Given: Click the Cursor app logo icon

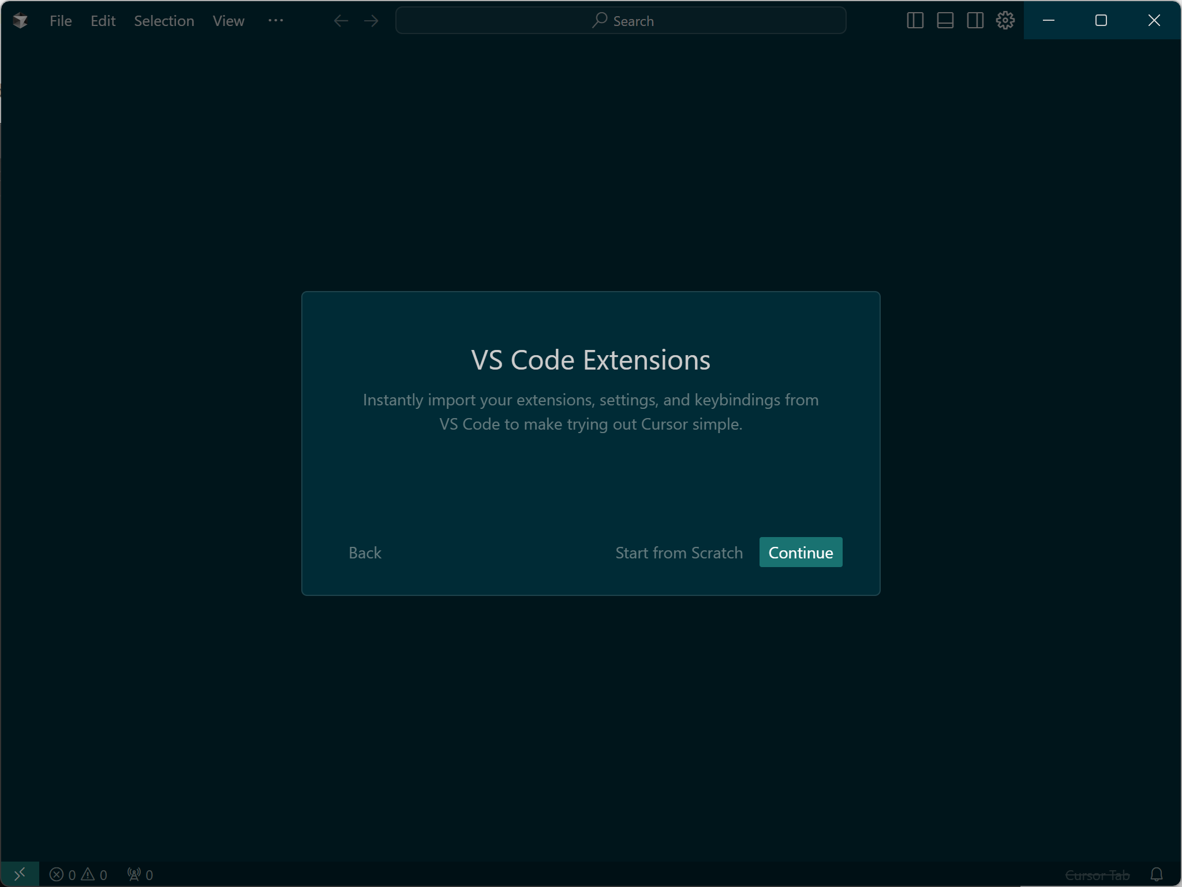Looking at the screenshot, I should click(20, 21).
